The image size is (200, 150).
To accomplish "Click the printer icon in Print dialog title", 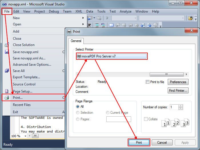I will click(69, 32).
